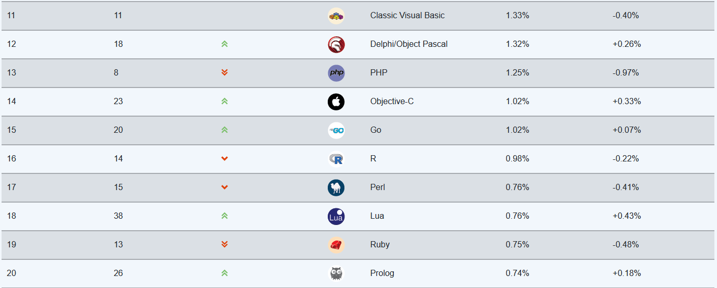This screenshot has width=717, height=288.
Task: Open the Delphi/Object Pascal language name
Action: [x=409, y=44]
